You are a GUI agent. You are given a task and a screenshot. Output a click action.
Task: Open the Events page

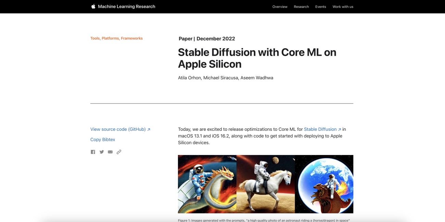[321, 7]
